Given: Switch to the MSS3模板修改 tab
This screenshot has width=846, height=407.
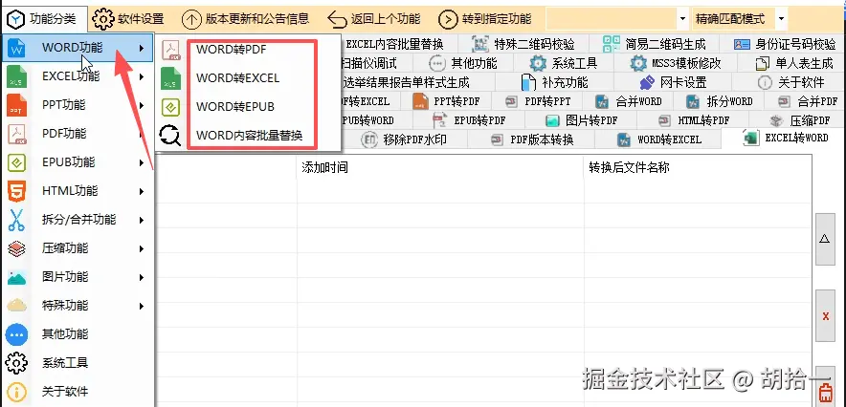Looking at the screenshot, I should point(676,63).
